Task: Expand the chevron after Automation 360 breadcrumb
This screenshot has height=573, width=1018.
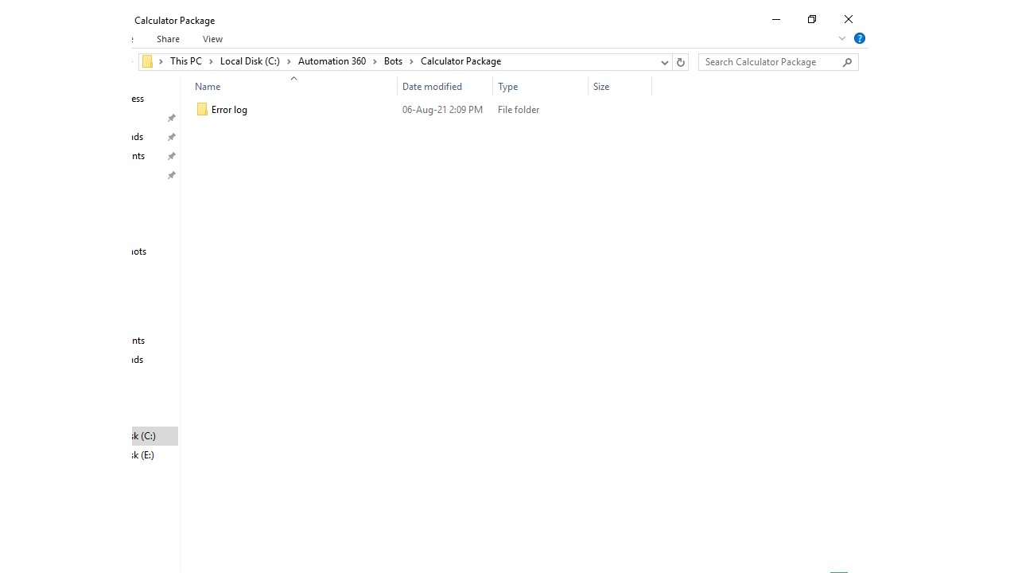Action: (375, 62)
